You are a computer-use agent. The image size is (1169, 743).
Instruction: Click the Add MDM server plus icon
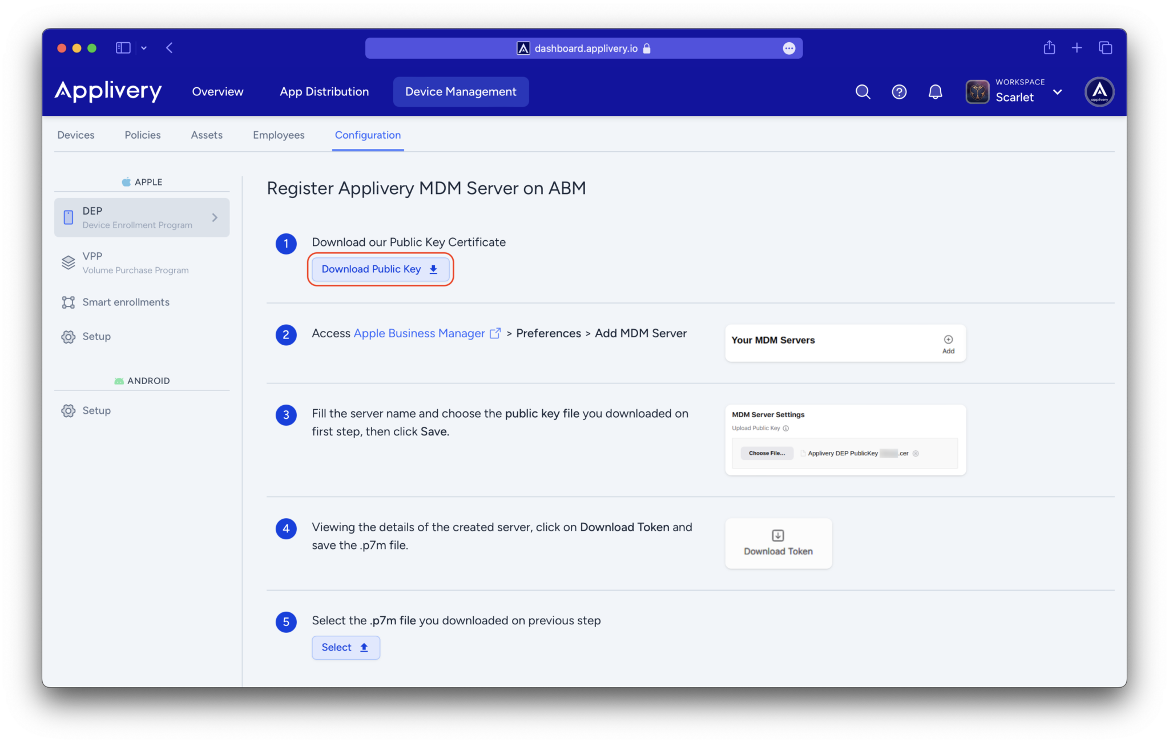[948, 340]
